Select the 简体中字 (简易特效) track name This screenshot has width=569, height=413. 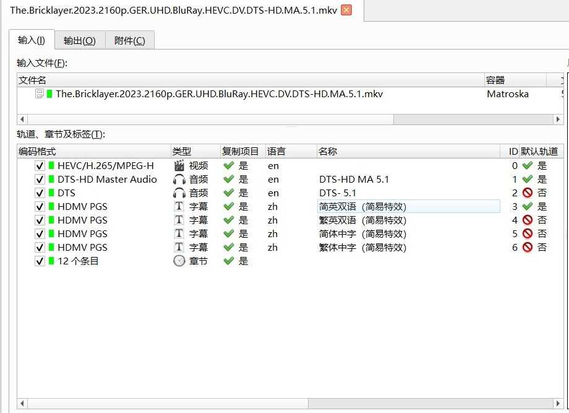click(362, 234)
